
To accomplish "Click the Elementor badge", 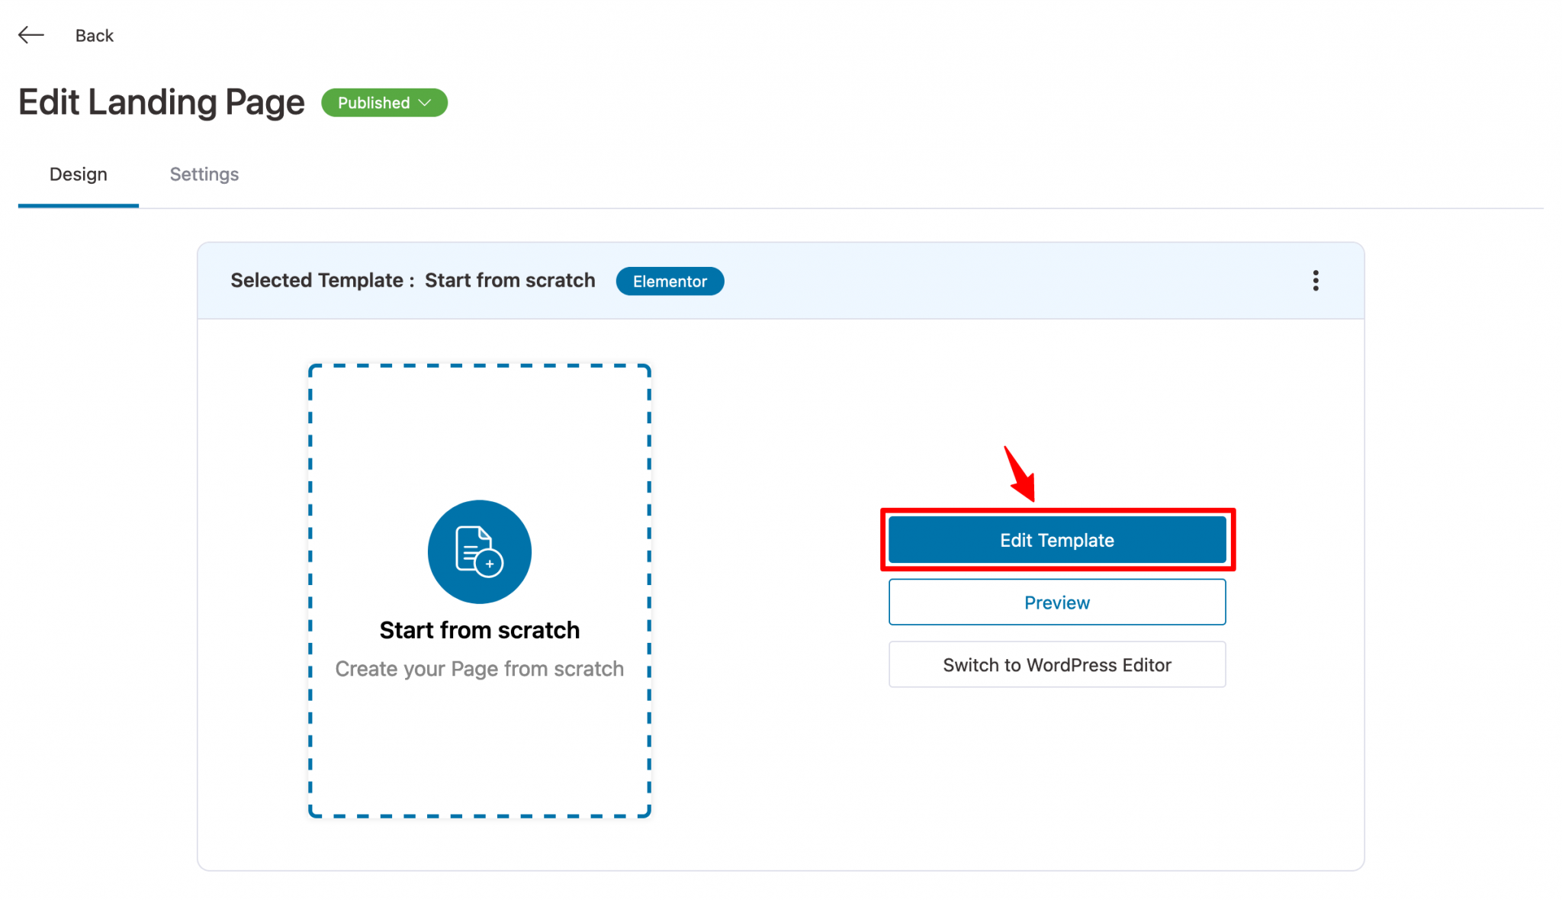I will point(669,281).
